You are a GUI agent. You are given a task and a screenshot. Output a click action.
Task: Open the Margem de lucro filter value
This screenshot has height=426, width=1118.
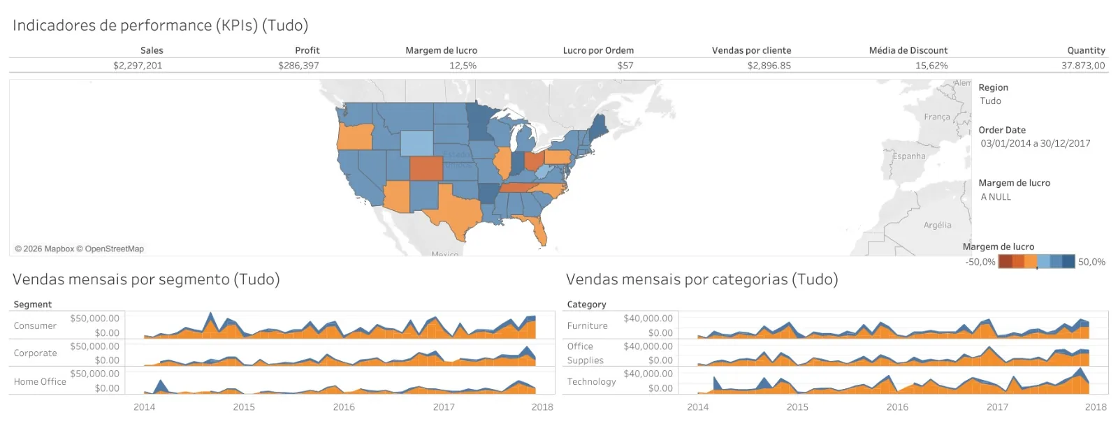tap(996, 197)
